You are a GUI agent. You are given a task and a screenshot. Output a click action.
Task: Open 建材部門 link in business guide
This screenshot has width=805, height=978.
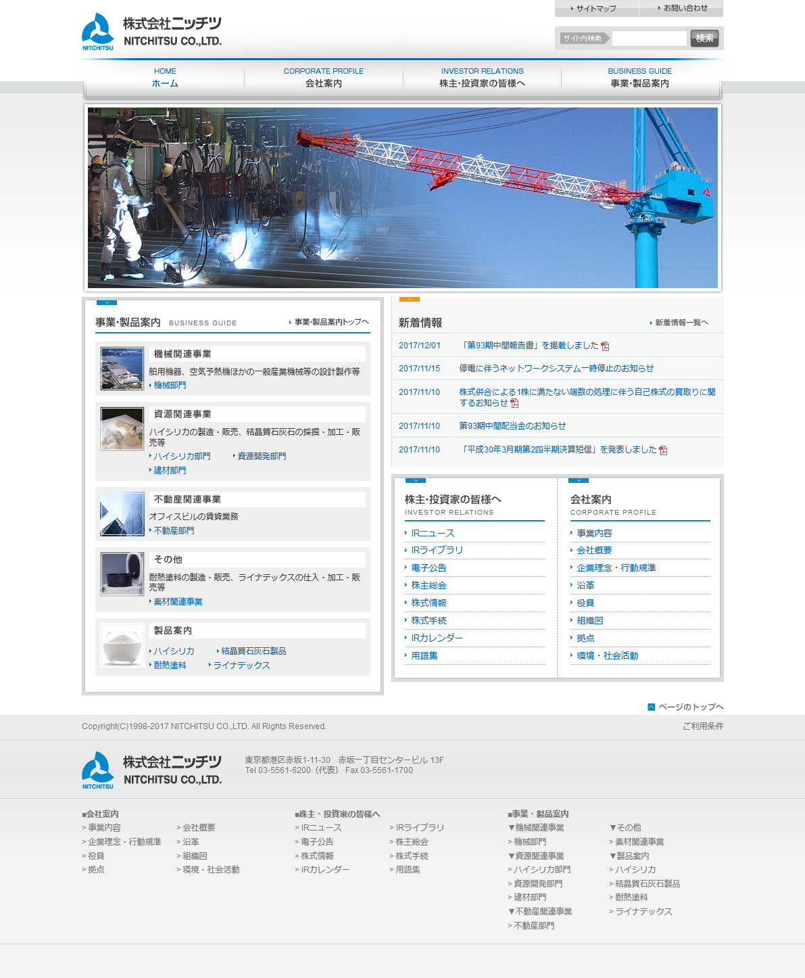coord(170,471)
